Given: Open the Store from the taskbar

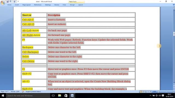Looking at the screenshot, I should pyautogui.click(x=66, y=96).
